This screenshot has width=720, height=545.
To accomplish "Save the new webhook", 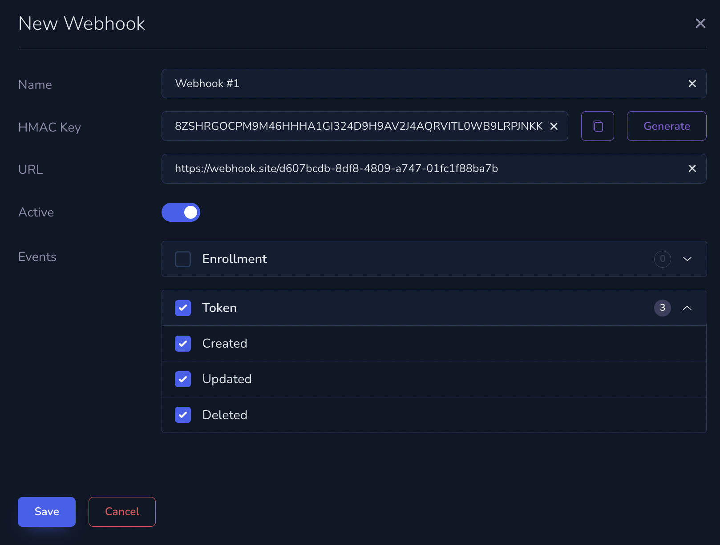I will [46, 512].
